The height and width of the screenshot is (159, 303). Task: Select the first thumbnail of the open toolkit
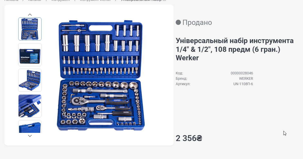(30, 29)
